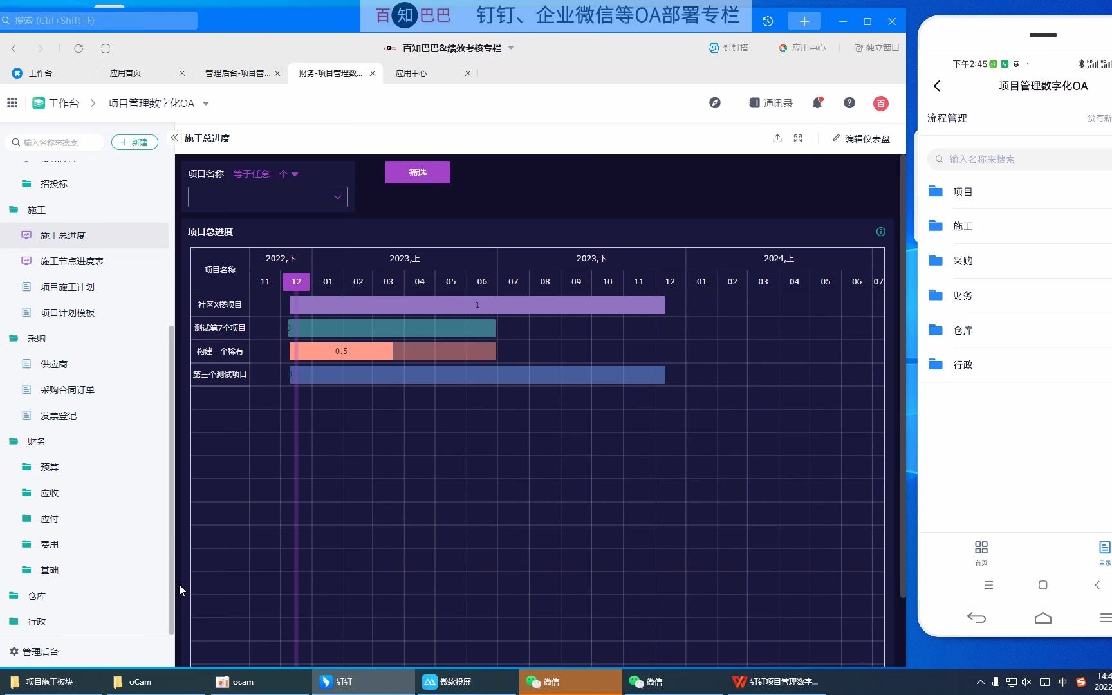This screenshot has width=1112, height=695.
Task: Click 编辑仪表盘 edit dashboard
Action: coord(861,138)
